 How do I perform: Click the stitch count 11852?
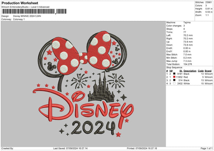pos(179,77)
